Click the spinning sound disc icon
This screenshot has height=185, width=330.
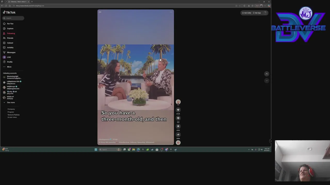pos(178,143)
